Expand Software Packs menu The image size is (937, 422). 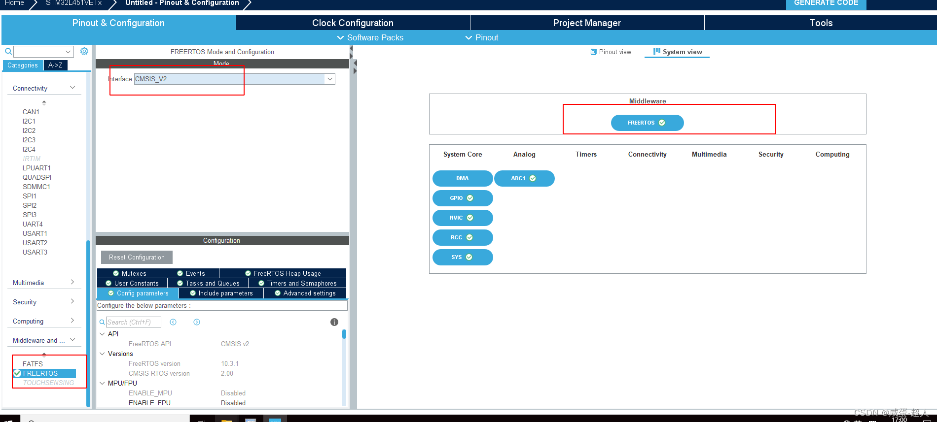pos(370,37)
